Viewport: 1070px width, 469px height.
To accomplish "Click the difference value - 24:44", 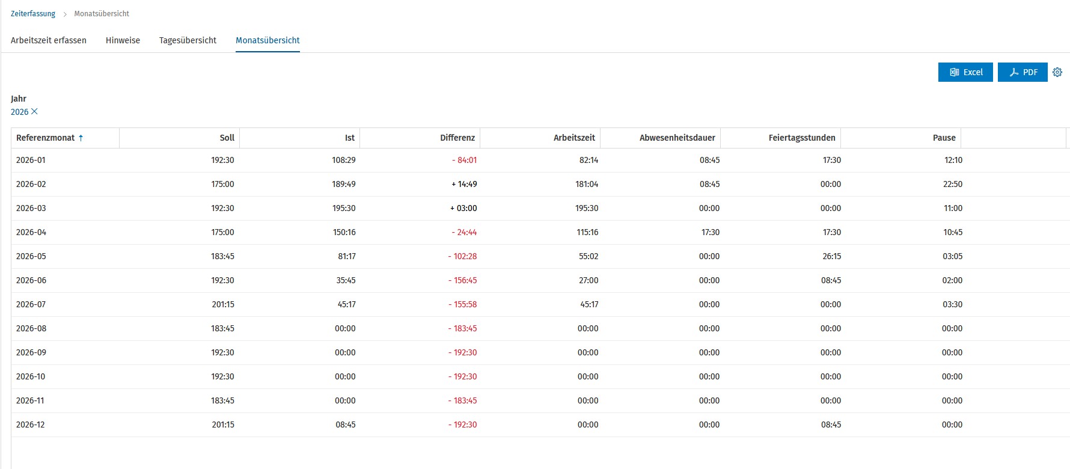I will [464, 233].
